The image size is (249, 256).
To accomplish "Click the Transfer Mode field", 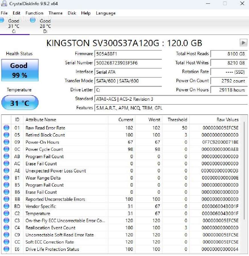I will coord(128,81).
